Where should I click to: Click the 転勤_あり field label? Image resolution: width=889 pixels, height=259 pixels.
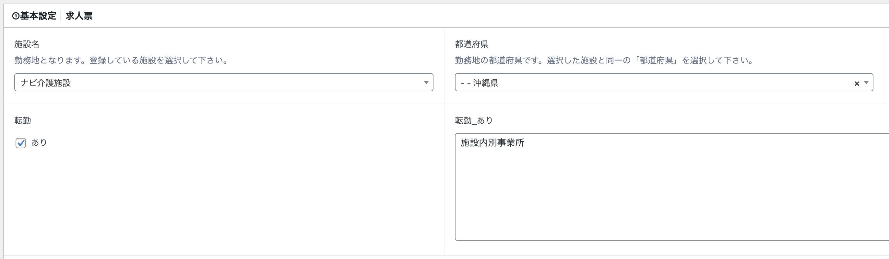coord(474,120)
